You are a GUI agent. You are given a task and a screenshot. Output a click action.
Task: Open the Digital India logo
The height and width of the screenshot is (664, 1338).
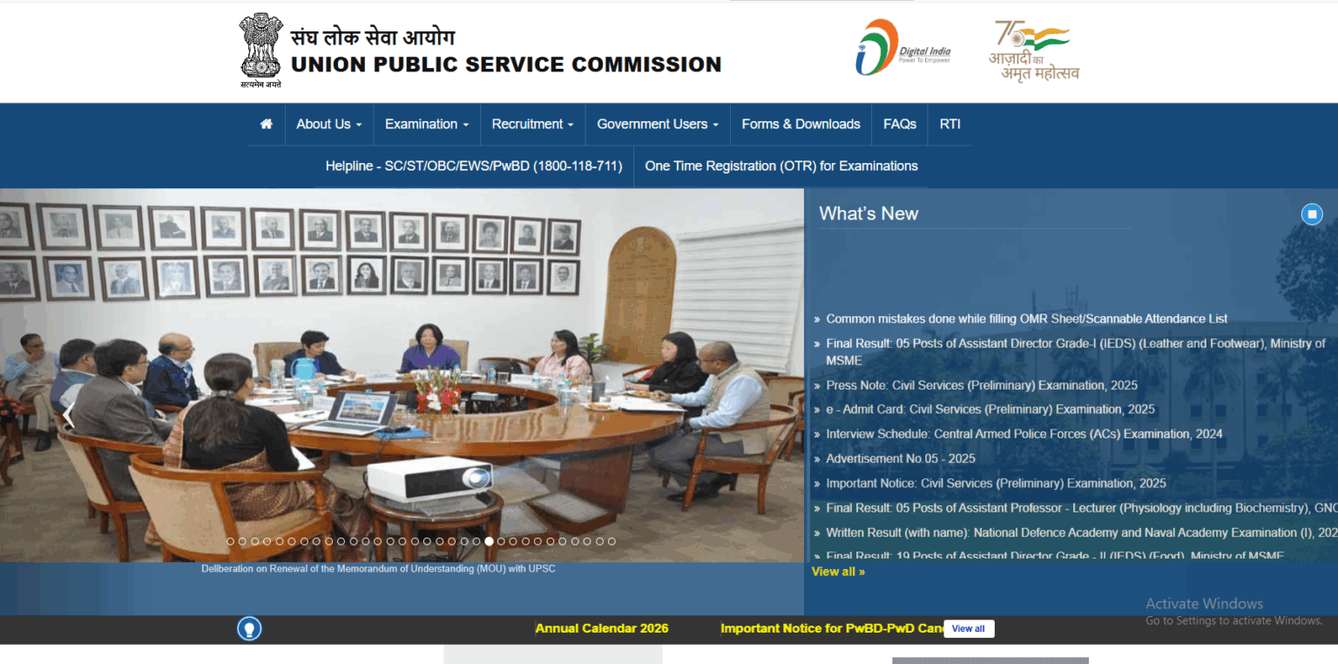coord(902,47)
